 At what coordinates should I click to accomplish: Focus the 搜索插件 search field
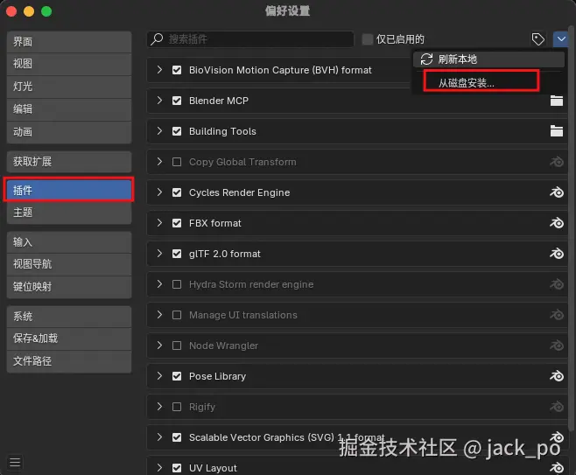click(250, 38)
